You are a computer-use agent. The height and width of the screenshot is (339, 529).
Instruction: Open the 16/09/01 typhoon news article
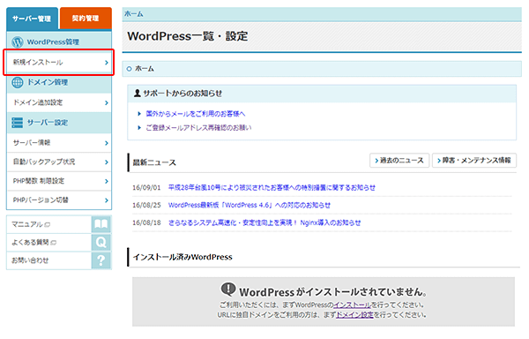(272, 188)
